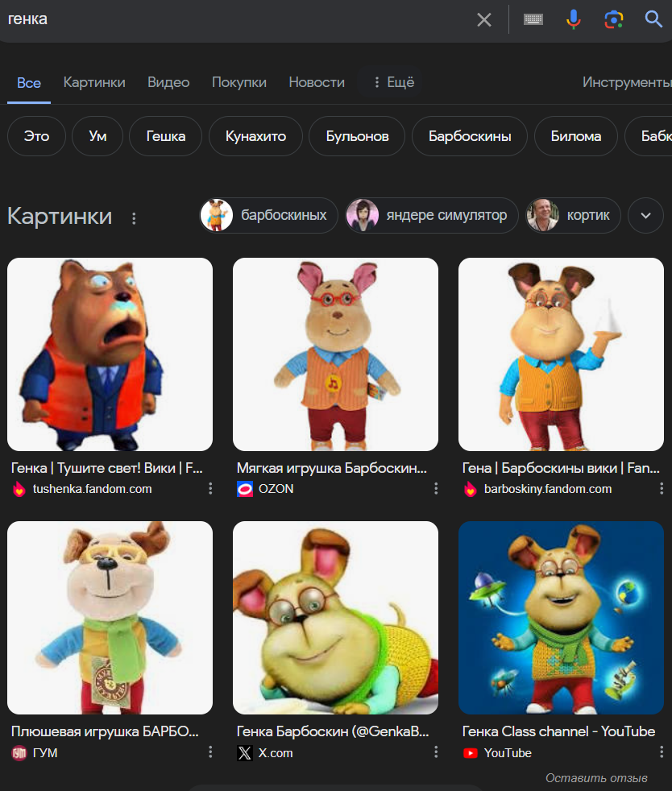Open the Гена Барбоскины вики image
The height and width of the screenshot is (791, 672).
(561, 354)
